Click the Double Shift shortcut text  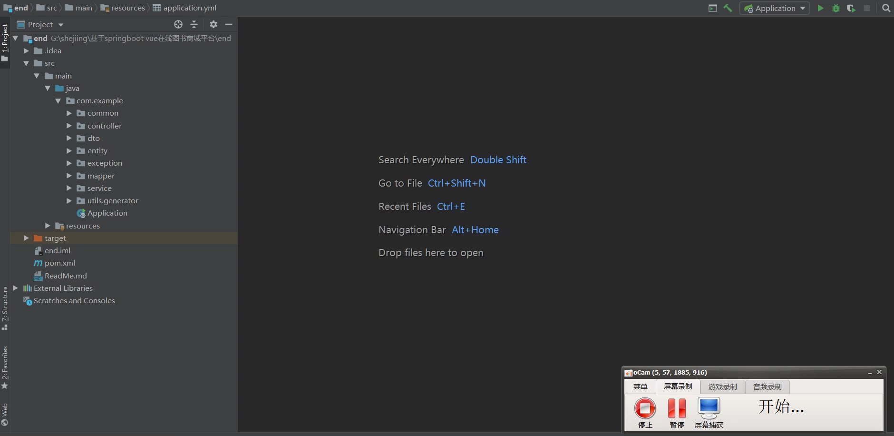point(498,160)
